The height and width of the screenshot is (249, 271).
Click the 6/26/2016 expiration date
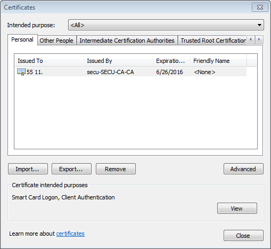169,72
